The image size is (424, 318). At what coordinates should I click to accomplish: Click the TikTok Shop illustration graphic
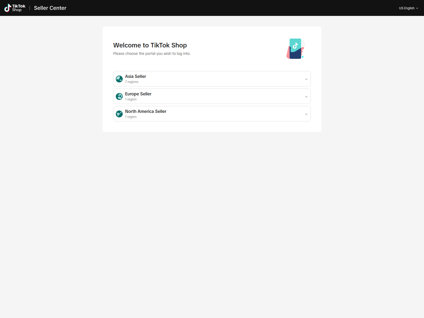[295, 48]
